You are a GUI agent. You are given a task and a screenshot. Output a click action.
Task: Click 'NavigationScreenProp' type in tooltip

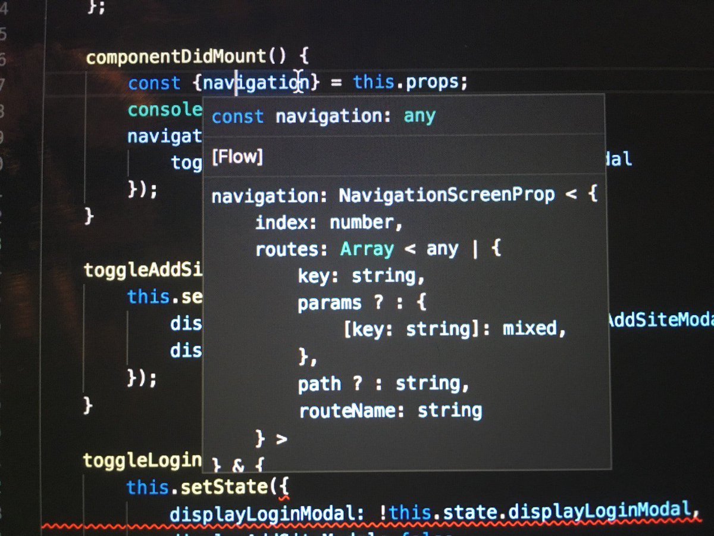447,195
